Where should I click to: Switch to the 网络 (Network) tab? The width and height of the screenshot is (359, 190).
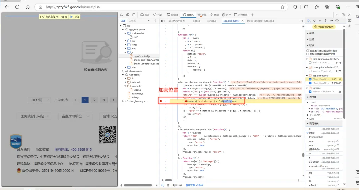click(202, 15)
